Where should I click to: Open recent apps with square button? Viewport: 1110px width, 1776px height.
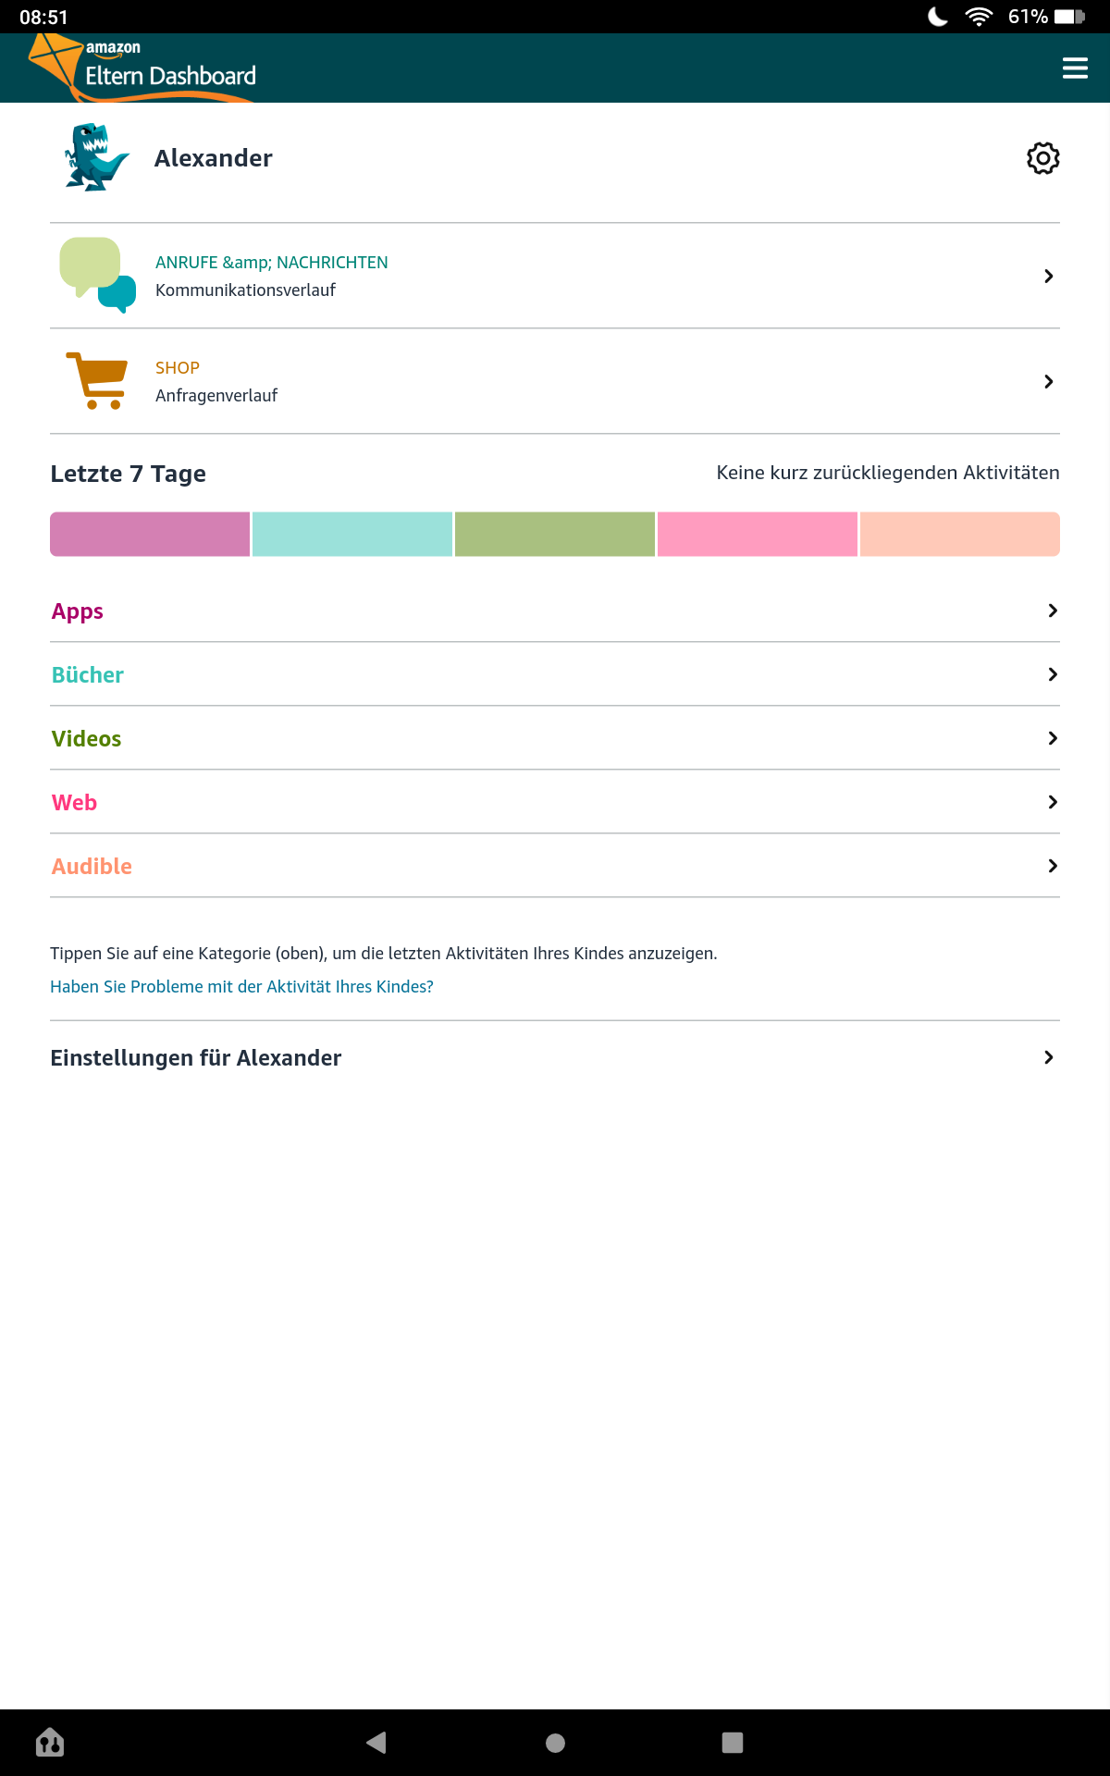click(732, 1743)
